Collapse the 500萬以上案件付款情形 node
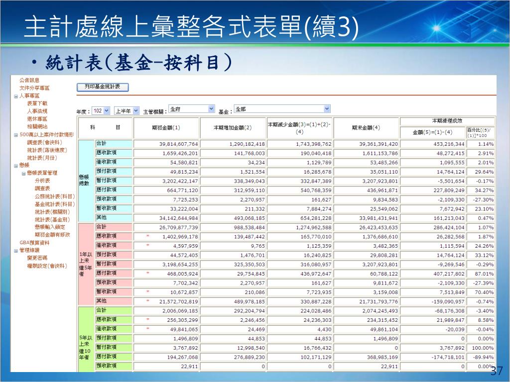Image resolution: width=510 pixels, height=382 pixels. coord(15,135)
